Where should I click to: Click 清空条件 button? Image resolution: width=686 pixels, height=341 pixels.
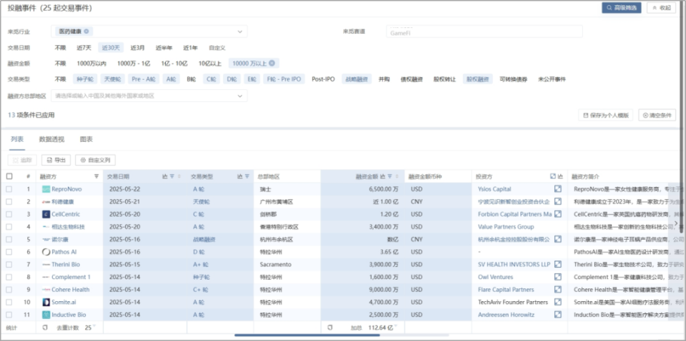(657, 116)
